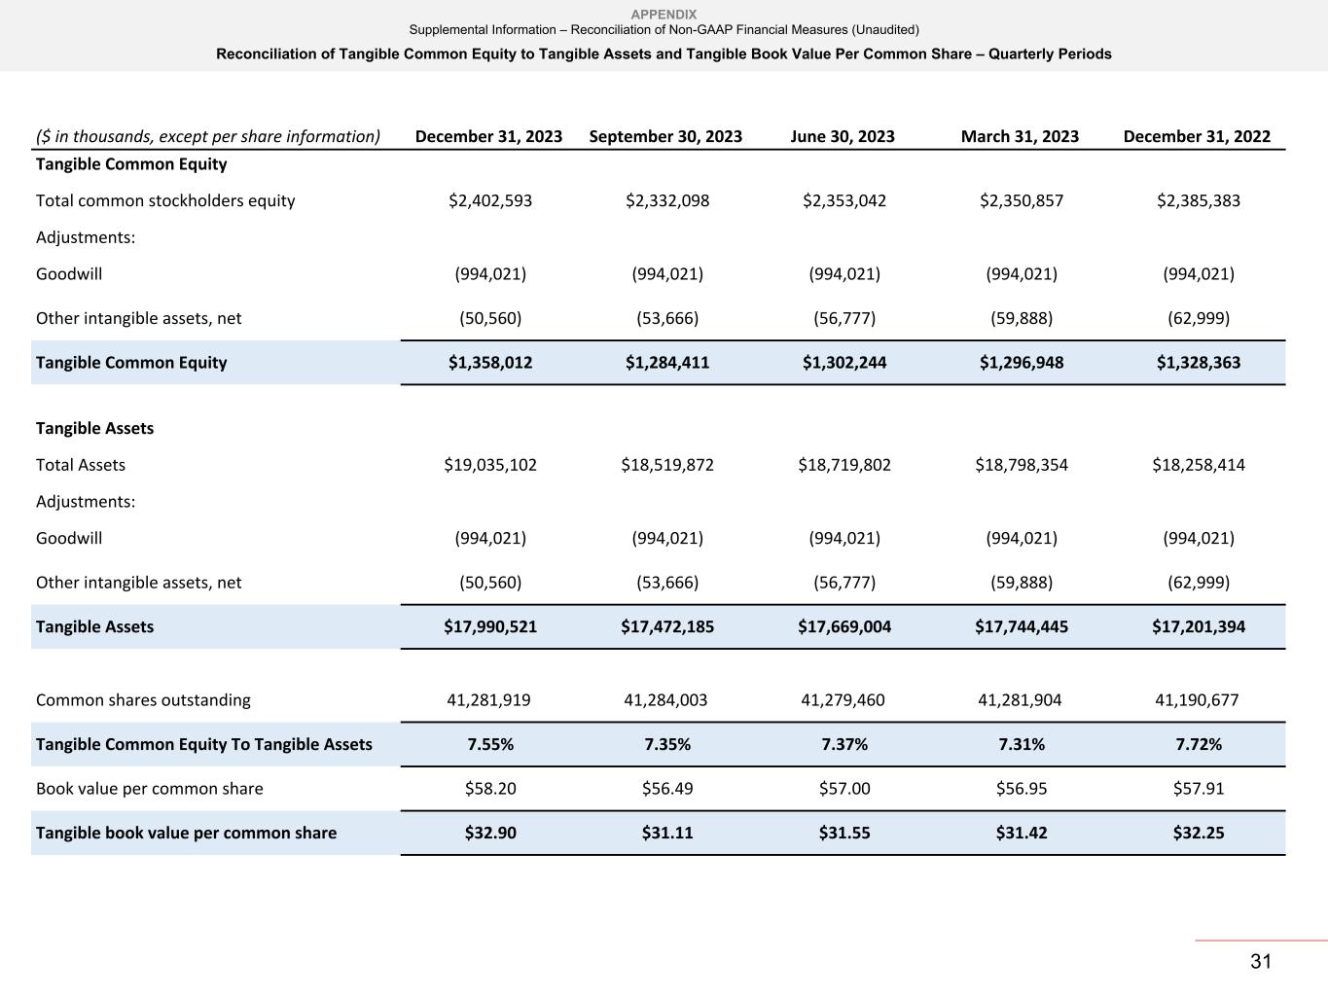Select the $1,284,411 tangible common equity value
Screen dimensions: 1328x996
[x=667, y=363]
